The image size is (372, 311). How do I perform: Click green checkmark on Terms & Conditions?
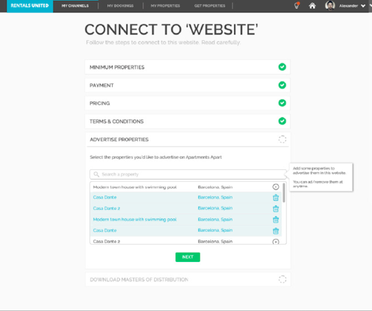tap(282, 121)
